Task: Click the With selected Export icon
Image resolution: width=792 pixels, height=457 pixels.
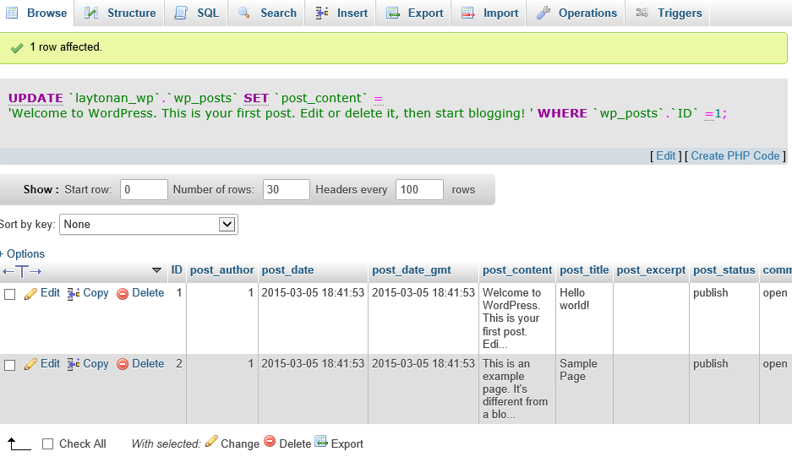Action: [x=320, y=441]
